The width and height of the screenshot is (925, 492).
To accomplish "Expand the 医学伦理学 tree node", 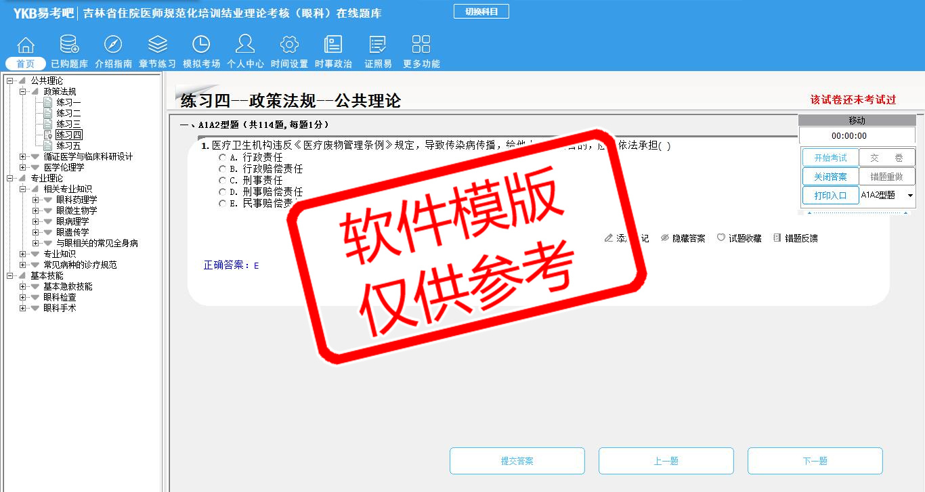I will 22,167.
